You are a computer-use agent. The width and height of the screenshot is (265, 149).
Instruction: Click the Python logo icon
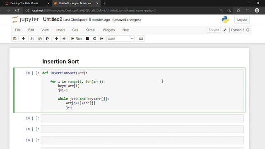(225, 19)
